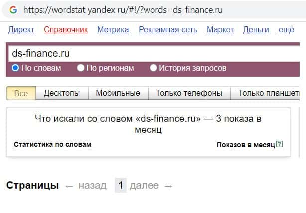Open the Маркет link
The height and width of the screenshot is (213, 306).
(x=220, y=30)
